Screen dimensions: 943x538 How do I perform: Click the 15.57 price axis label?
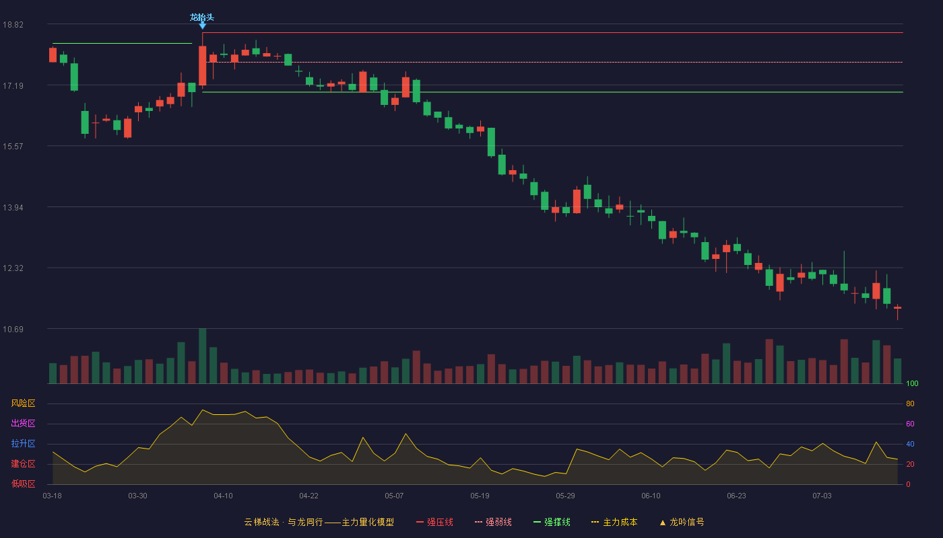tap(13, 147)
